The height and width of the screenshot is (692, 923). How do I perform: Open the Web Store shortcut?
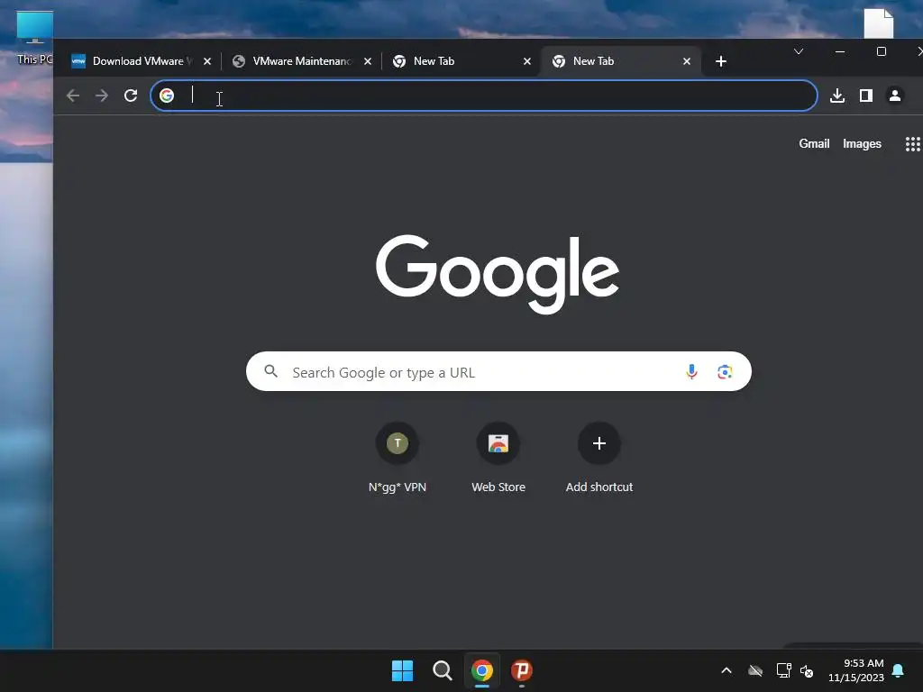498,458
